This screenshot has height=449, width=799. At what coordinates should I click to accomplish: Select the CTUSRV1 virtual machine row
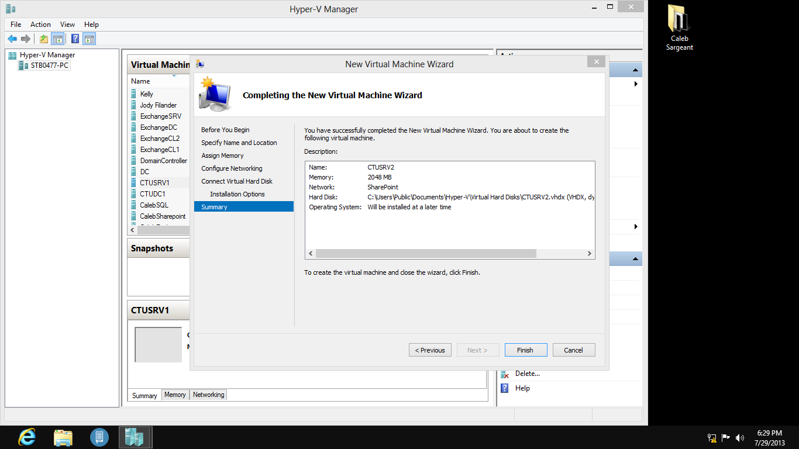pos(159,183)
